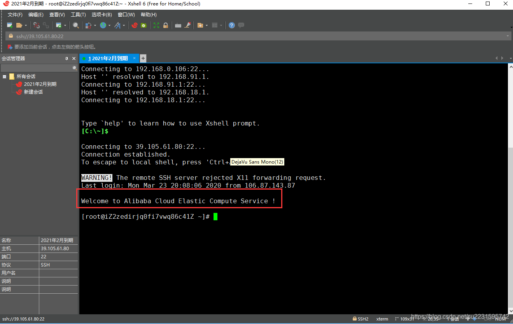The image size is (513, 324).
Task: Open the session Properties gear icon
Action: click(x=59, y=25)
